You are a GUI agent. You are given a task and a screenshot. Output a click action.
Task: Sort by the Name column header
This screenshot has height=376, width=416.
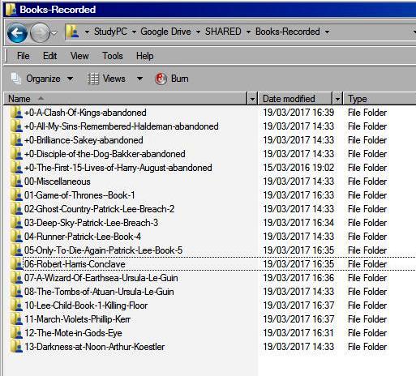click(125, 99)
